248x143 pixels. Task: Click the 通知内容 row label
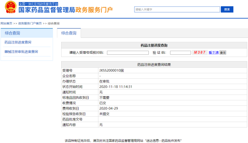(x=69, y=125)
